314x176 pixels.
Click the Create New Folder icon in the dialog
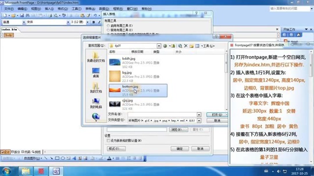[192, 46]
